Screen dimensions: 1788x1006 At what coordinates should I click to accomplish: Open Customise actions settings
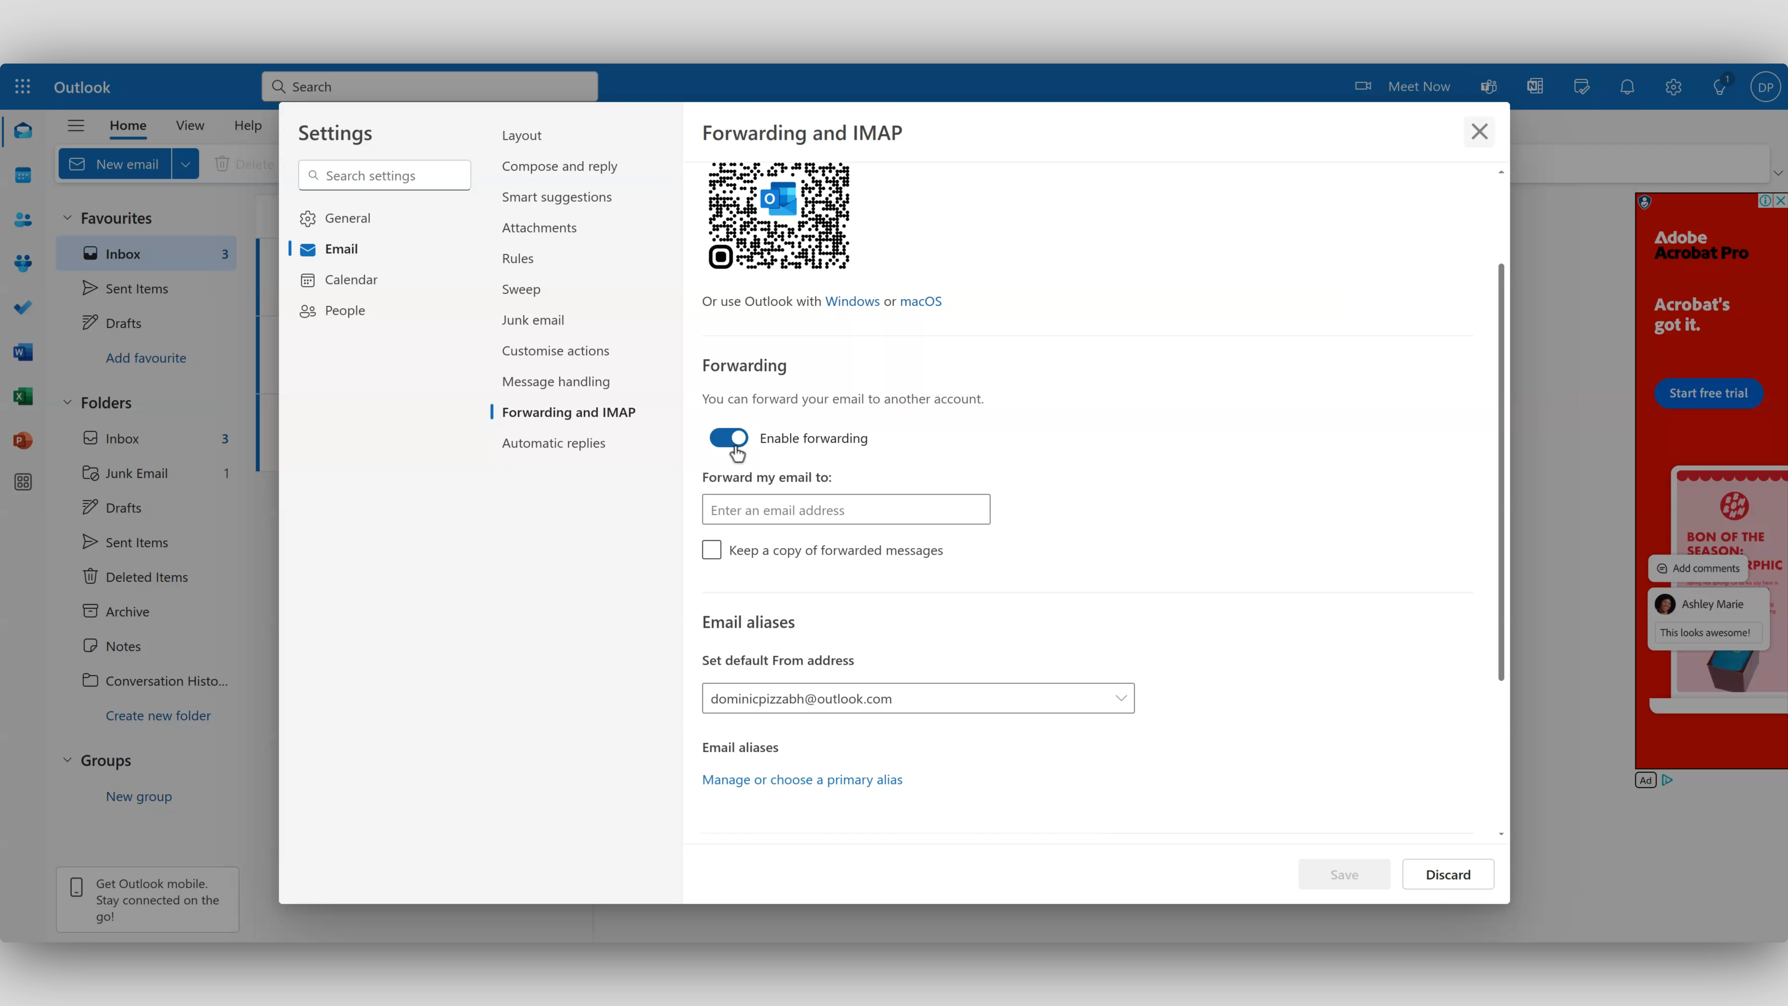click(555, 351)
